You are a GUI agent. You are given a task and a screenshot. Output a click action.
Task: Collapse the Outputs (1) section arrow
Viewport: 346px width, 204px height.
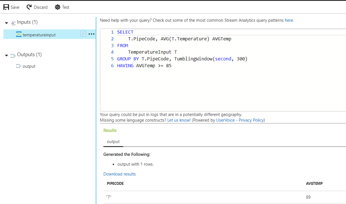tap(6, 55)
